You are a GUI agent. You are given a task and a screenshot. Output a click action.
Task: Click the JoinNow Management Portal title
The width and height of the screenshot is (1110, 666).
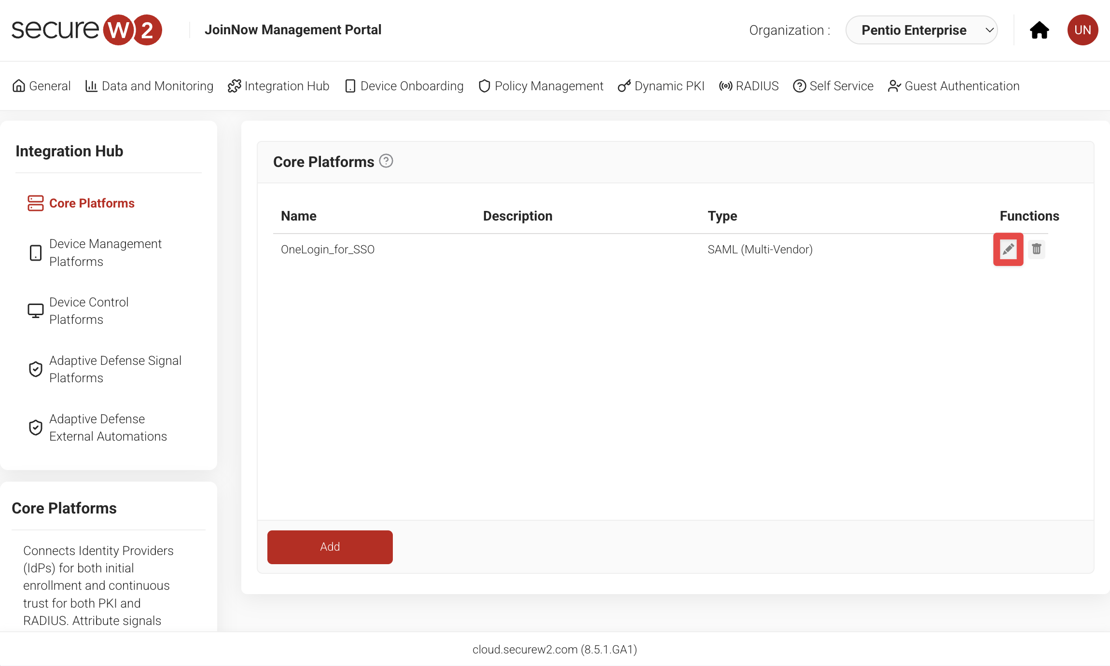coord(293,30)
